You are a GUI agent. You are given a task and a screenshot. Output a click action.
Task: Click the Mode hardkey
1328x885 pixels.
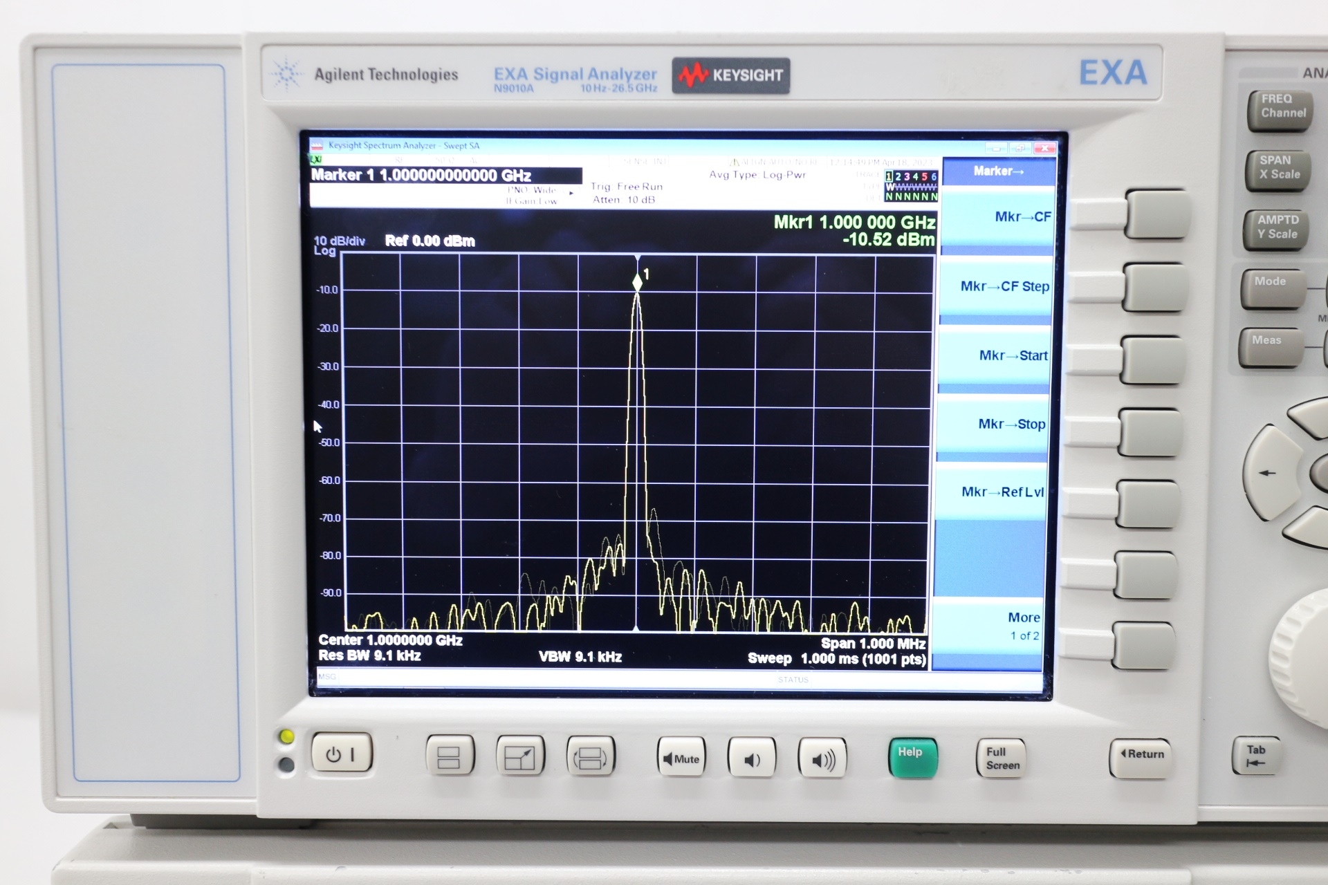1272,289
